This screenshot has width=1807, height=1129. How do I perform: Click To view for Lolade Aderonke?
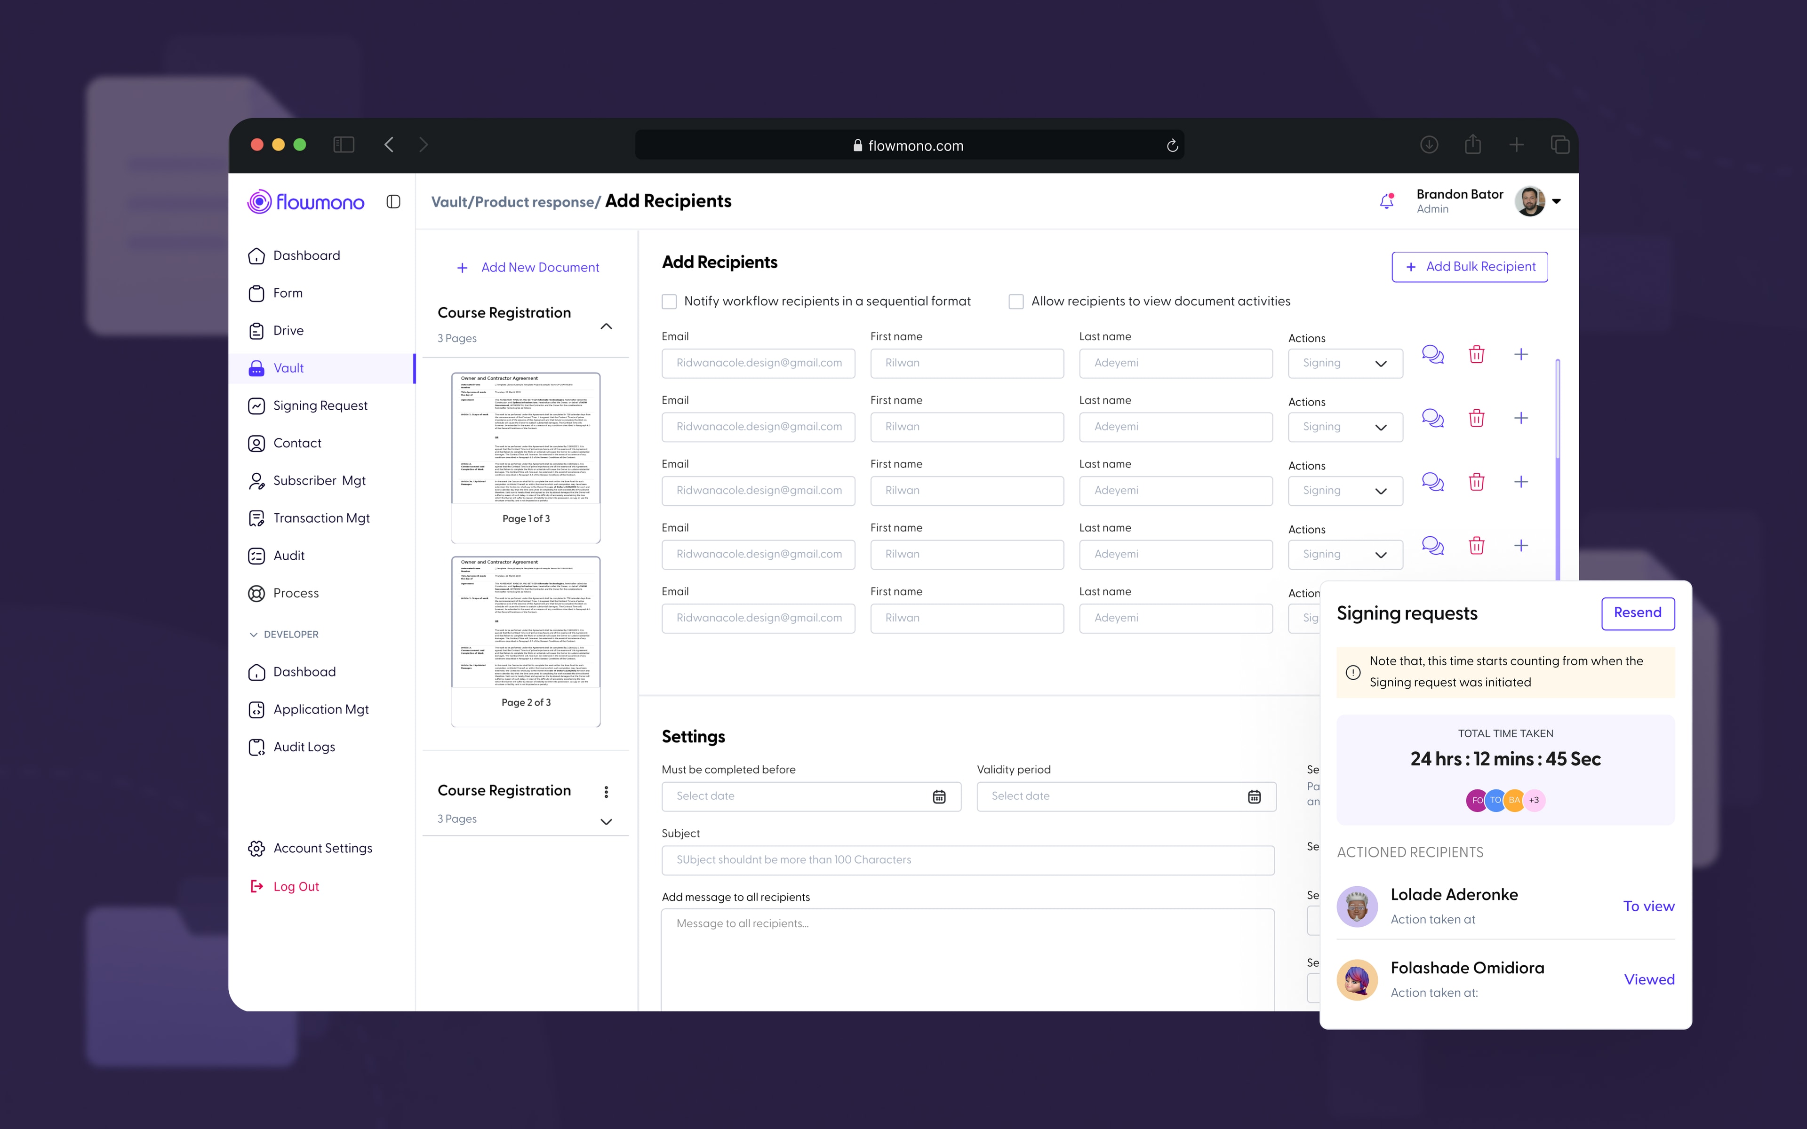pos(1649,906)
